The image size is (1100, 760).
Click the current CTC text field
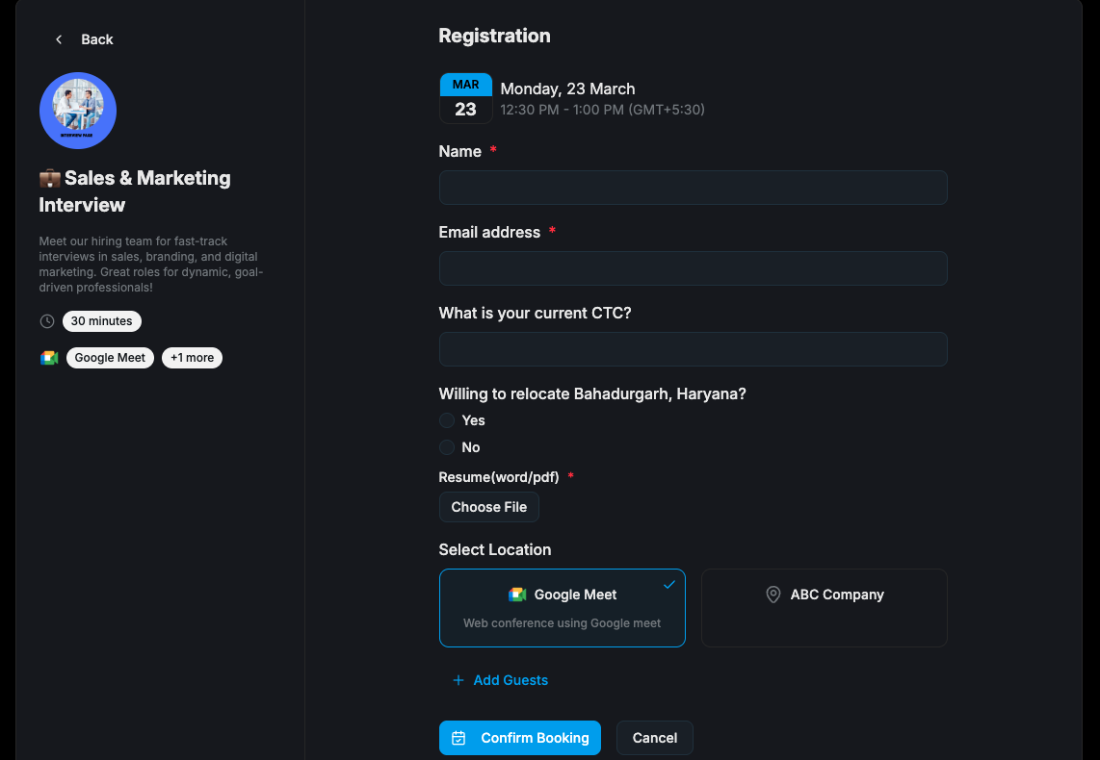[694, 349]
